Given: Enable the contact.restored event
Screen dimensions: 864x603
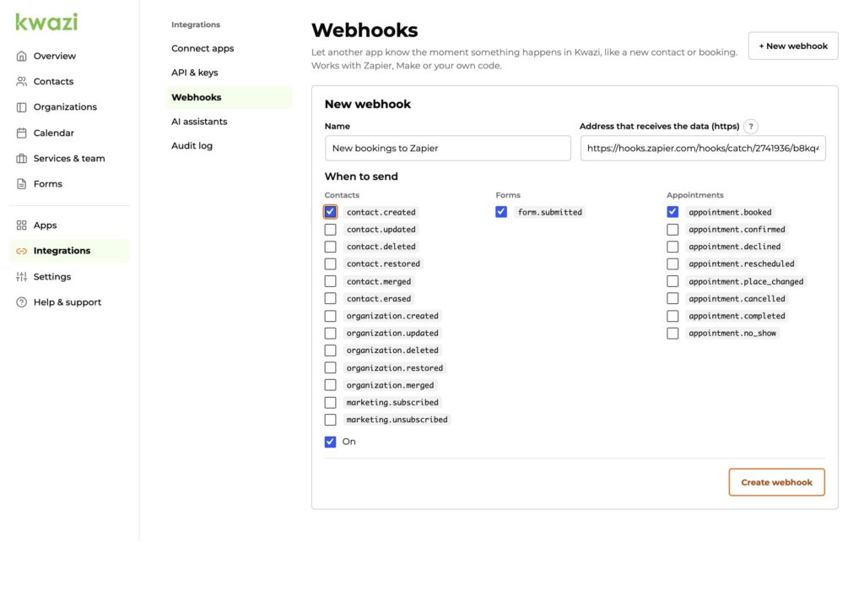Looking at the screenshot, I should pos(330,263).
